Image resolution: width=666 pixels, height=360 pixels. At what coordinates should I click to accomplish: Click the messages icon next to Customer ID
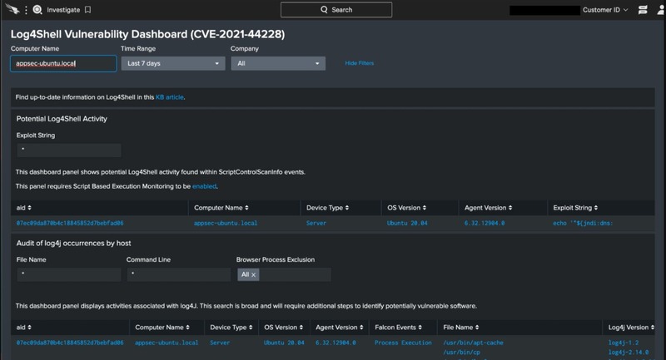(x=642, y=10)
